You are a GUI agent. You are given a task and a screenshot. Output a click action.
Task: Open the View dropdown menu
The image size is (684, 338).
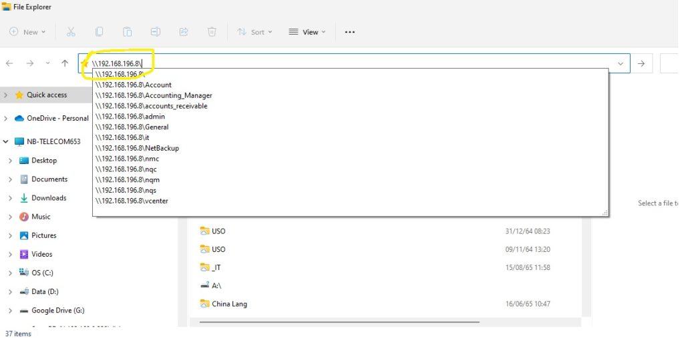[307, 32]
